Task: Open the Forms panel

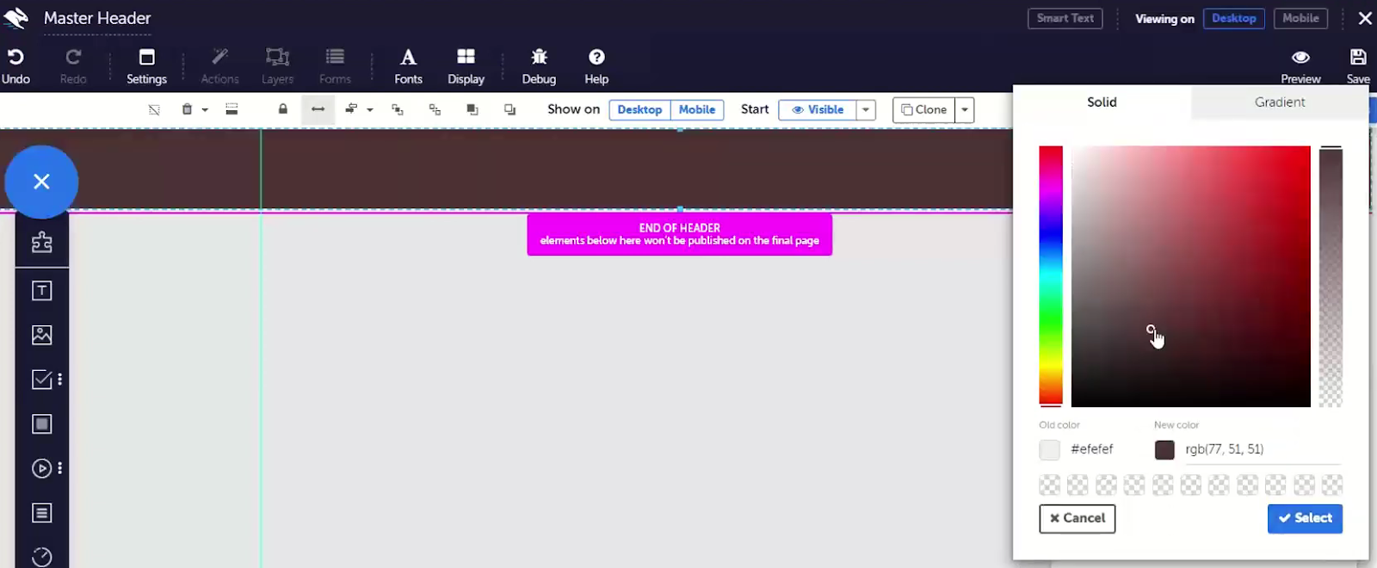Action: tap(335, 66)
